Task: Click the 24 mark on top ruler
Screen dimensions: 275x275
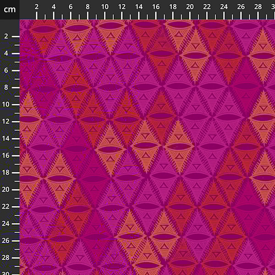Action: tap(224, 7)
